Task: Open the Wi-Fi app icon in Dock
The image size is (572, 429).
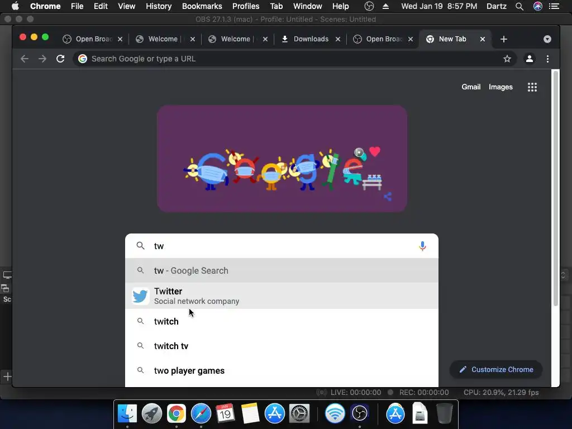Action: [335, 413]
